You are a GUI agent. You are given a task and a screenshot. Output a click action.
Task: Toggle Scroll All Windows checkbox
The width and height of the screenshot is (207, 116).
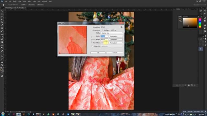(x=8, y=5)
